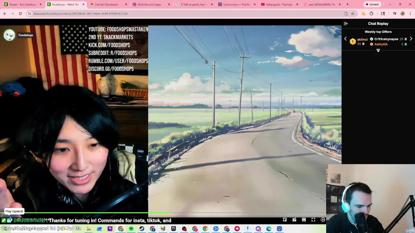Close the Foodshops - Watch tab
This screenshot has height=233, width=415.
pos(84,5)
